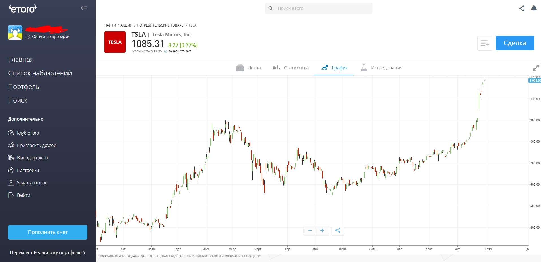
Task: Open Главная page
Action: (x=21, y=59)
